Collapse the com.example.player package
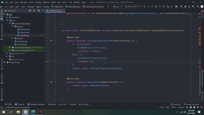The width and height of the screenshot is (204, 115). point(10,23)
